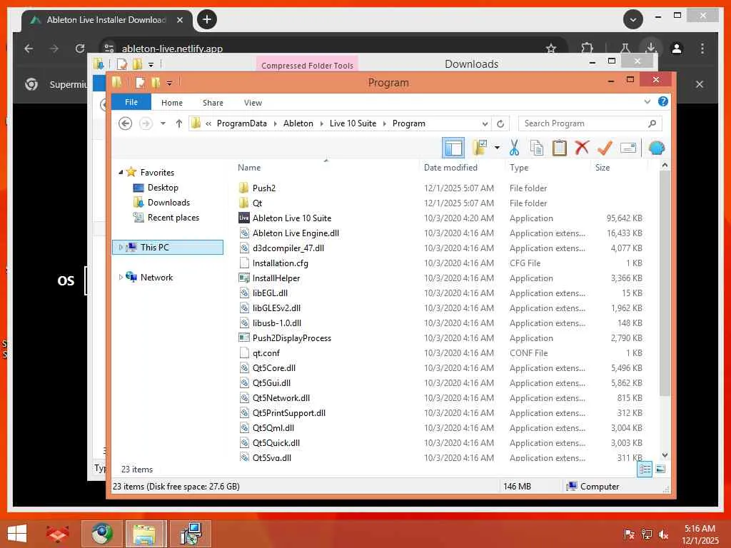Click Live 10 Suite in the breadcrumb
Viewport: 731px width, 548px height.
[x=353, y=123]
